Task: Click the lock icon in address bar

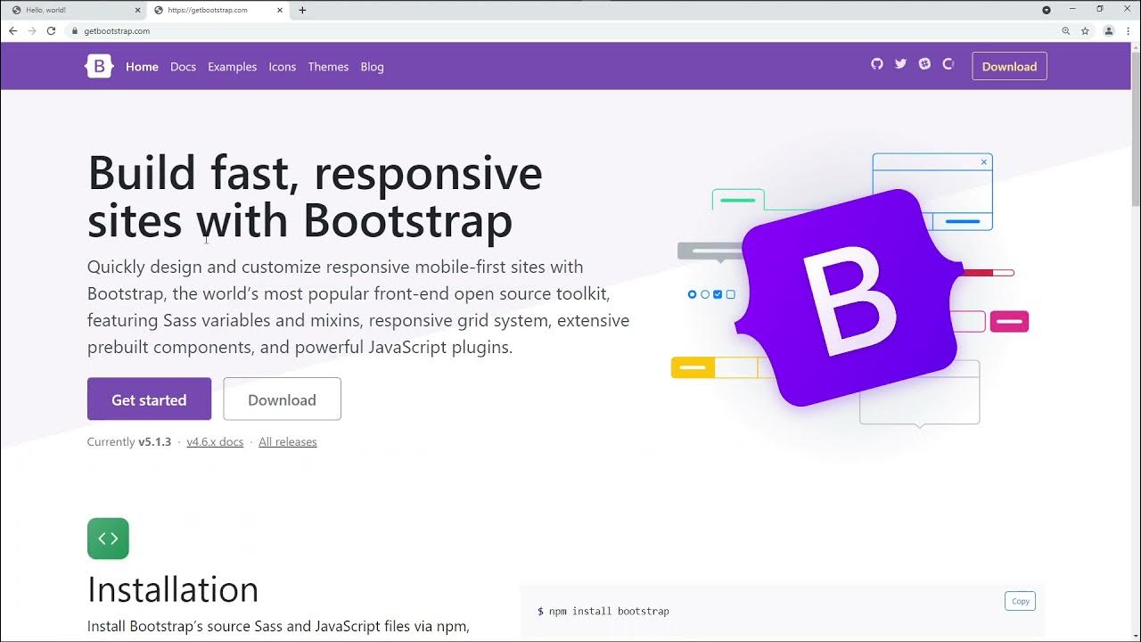Action: tap(75, 30)
